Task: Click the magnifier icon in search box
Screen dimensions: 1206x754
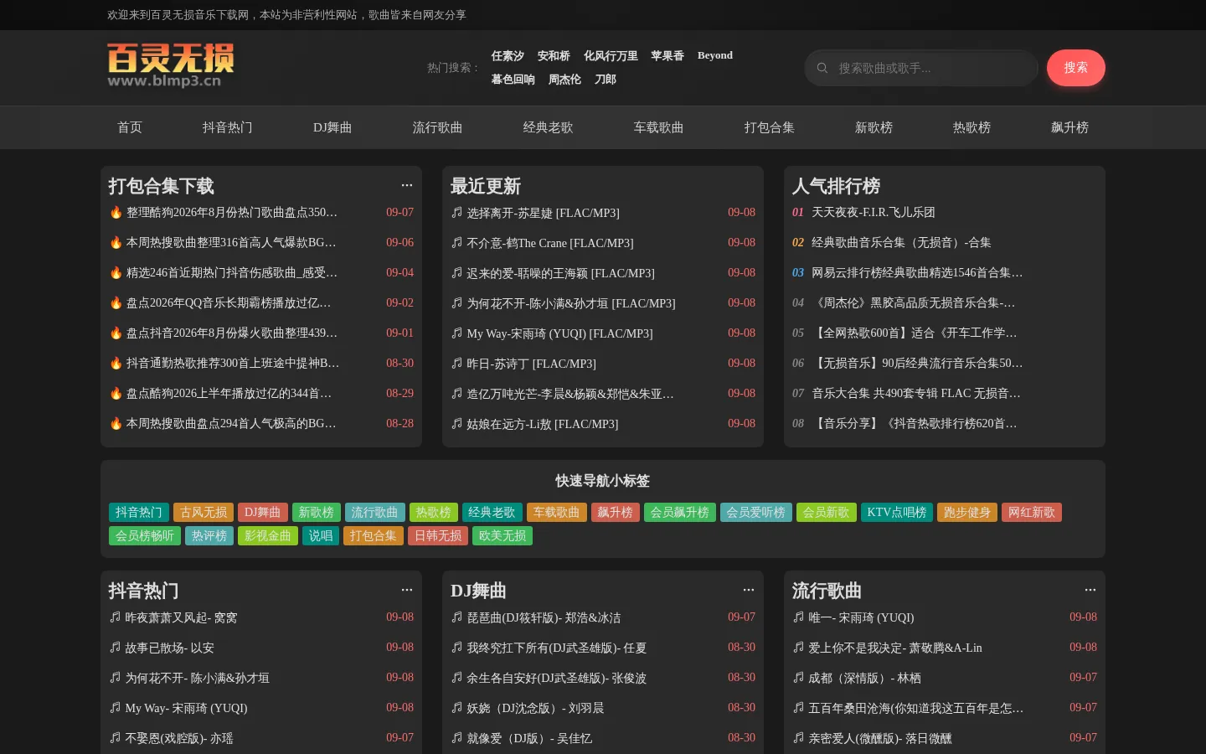Action: (x=822, y=68)
